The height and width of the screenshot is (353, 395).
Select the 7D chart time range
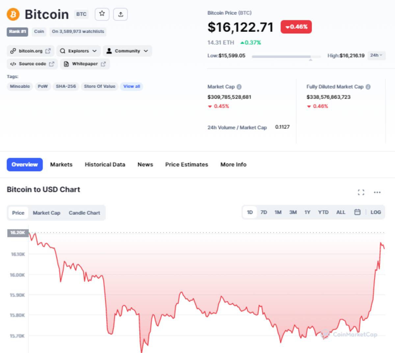[x=264, y=212]
